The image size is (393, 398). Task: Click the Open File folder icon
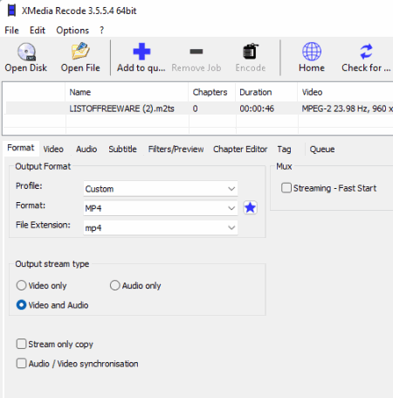pyautogui.click(x=80, y=51)
